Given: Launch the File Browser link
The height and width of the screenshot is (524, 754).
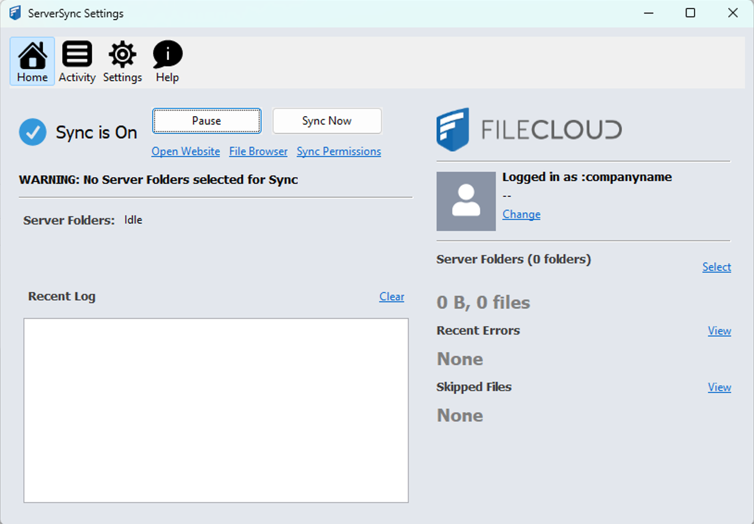Looking at the screenshot, I should click(x=258, y=152).
